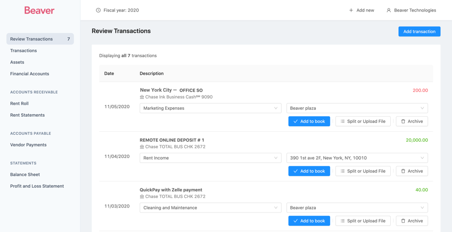The image size is (452, 232).
Task: Open the 390 1st ave 2F property dropdown
Action: tap(357, 158)
